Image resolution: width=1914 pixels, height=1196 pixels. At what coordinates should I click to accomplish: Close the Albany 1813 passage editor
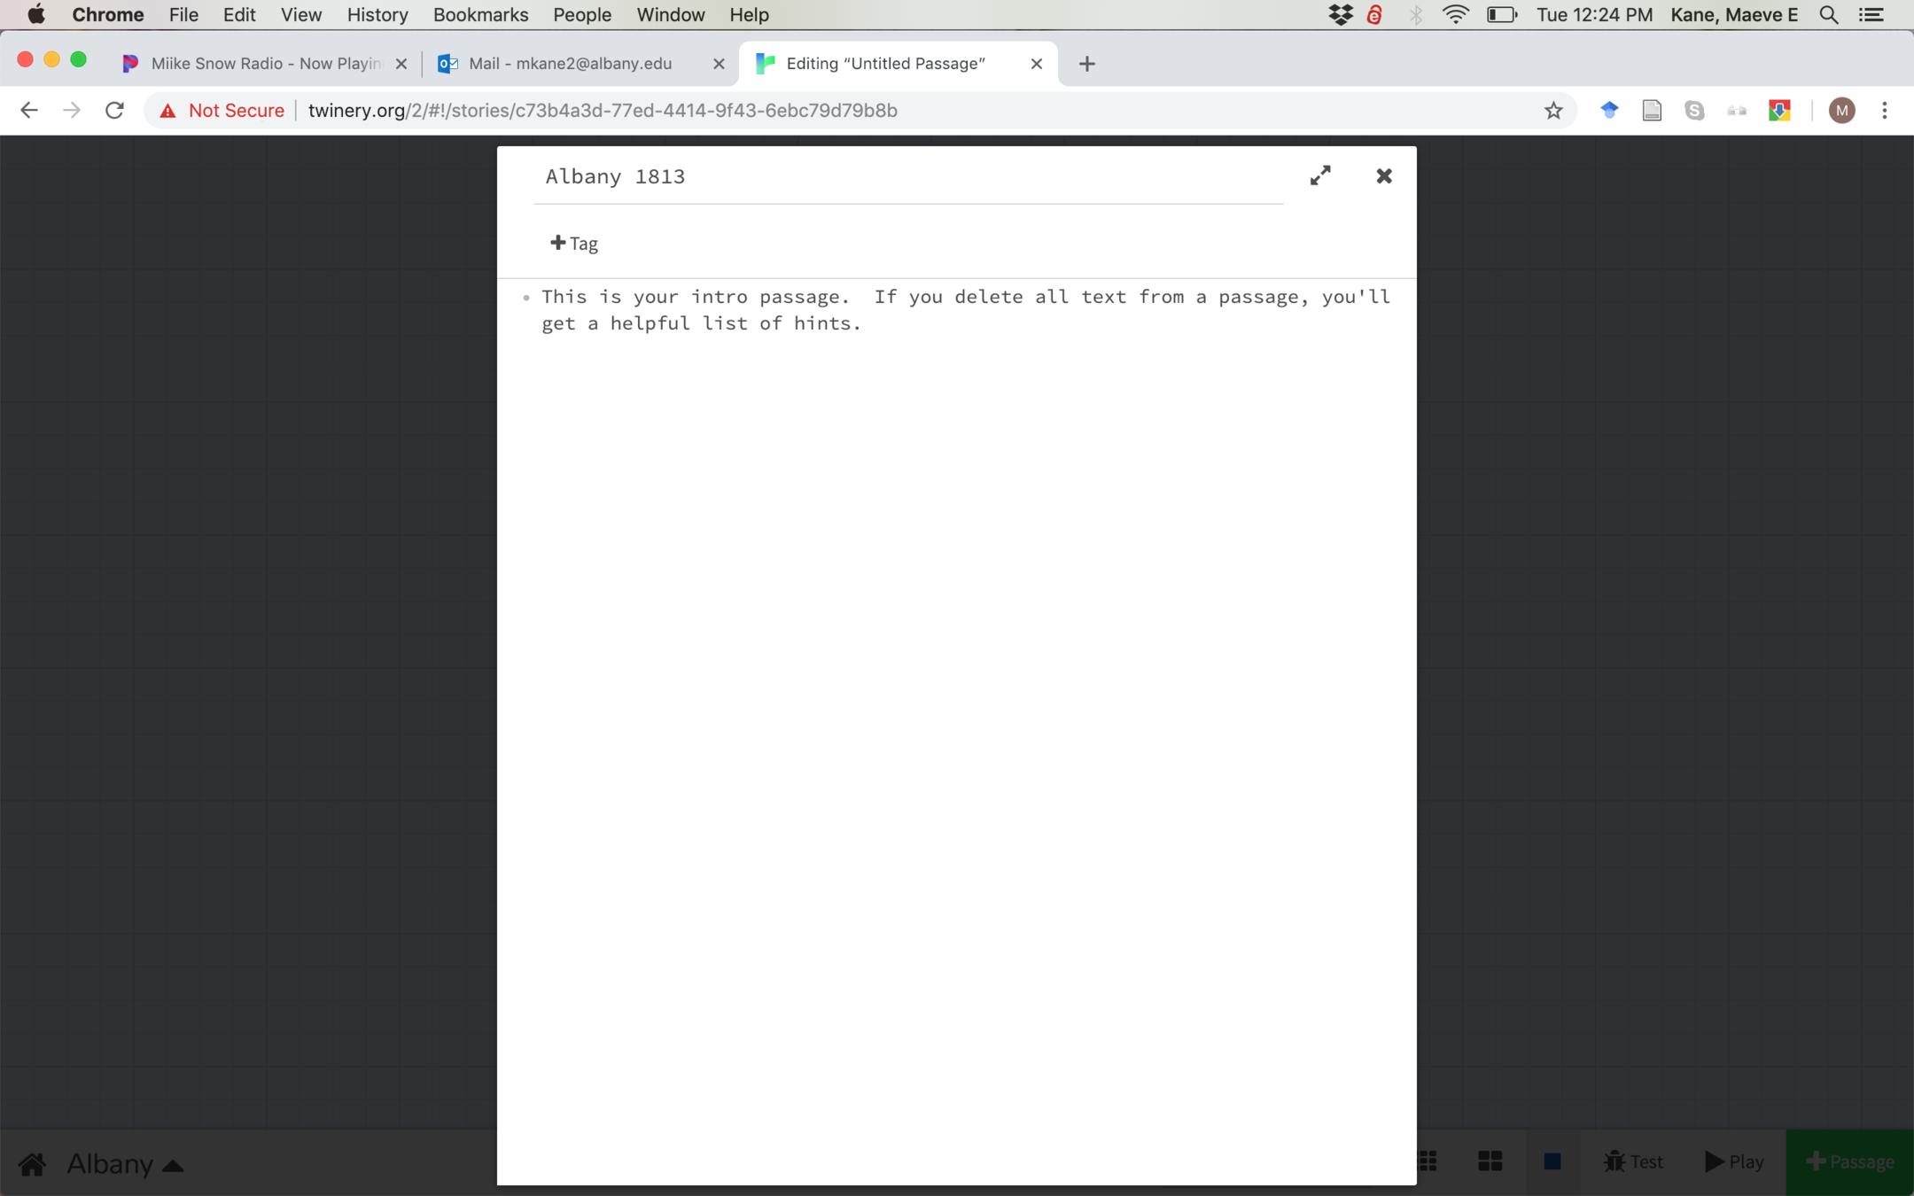1383,175
